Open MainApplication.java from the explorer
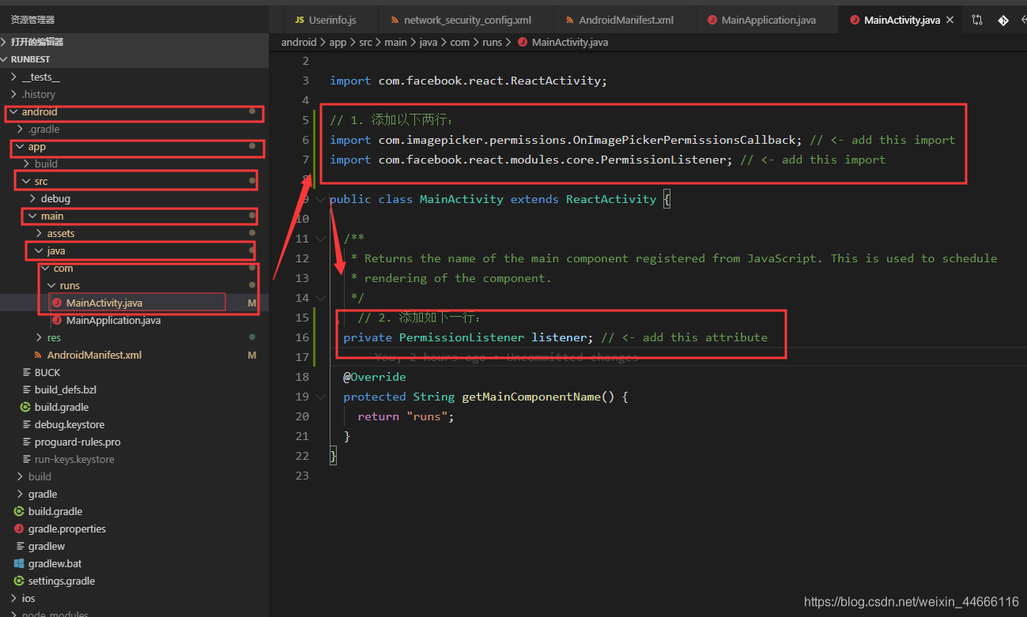 coord(134,320)
